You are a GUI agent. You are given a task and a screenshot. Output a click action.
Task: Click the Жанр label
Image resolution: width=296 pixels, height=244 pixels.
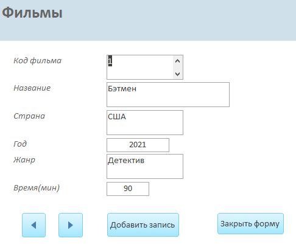(x=24, y=160)
